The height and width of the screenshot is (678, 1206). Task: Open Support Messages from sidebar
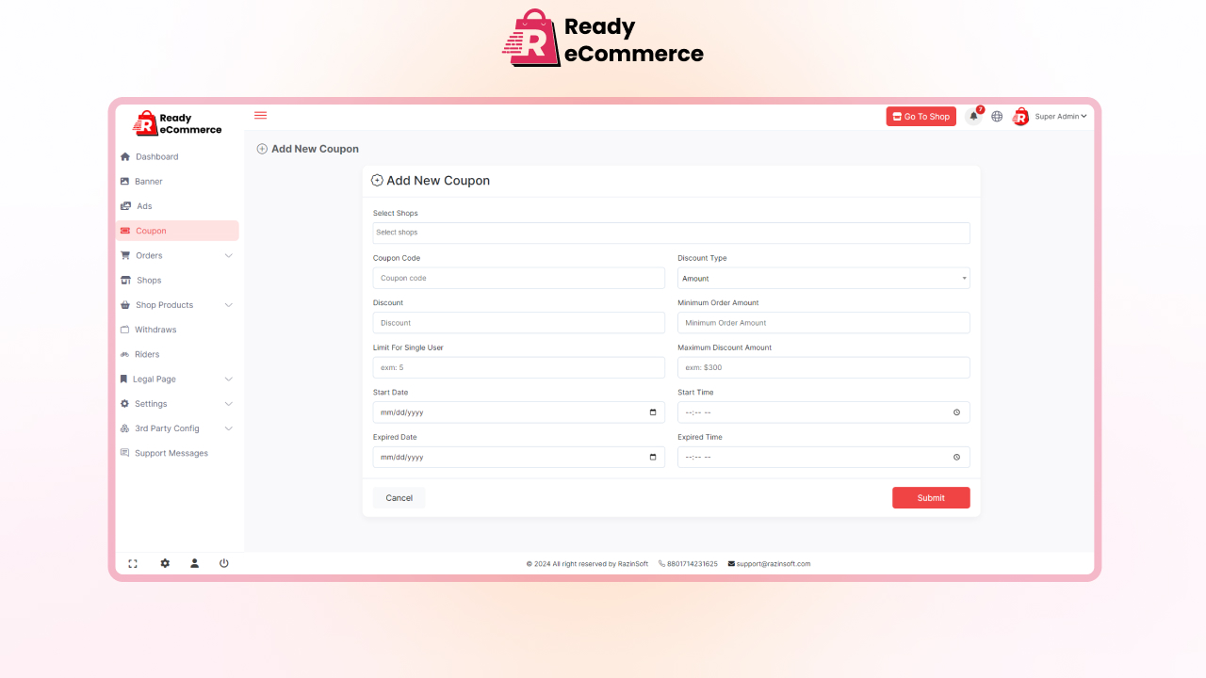(171, 453)
